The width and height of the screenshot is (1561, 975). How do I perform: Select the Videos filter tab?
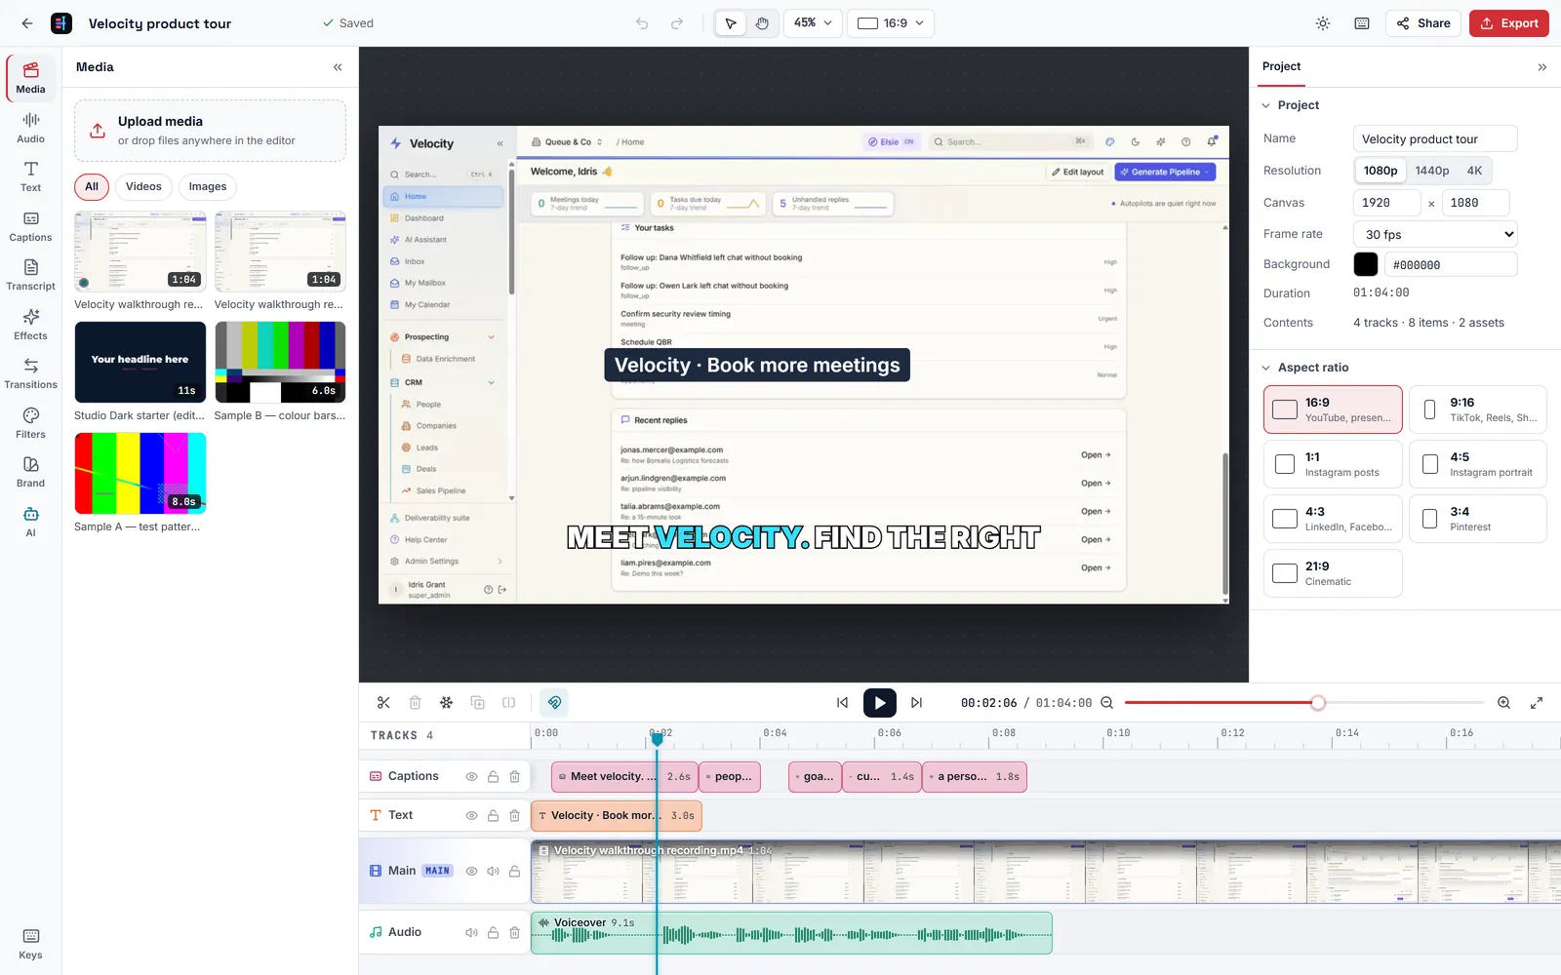click(x=143, y=187)
